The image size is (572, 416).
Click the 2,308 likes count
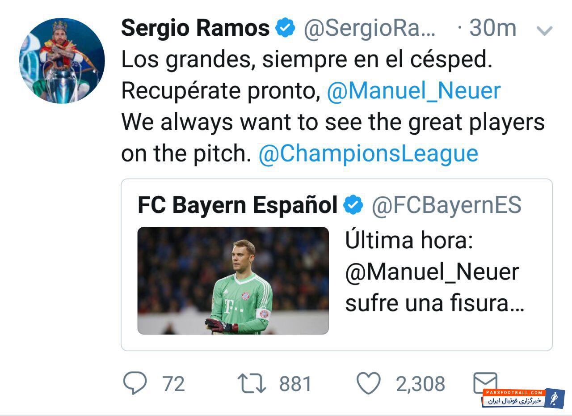[420, 384]
